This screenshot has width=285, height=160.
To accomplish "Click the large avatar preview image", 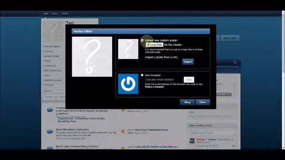I will [92, 56].
